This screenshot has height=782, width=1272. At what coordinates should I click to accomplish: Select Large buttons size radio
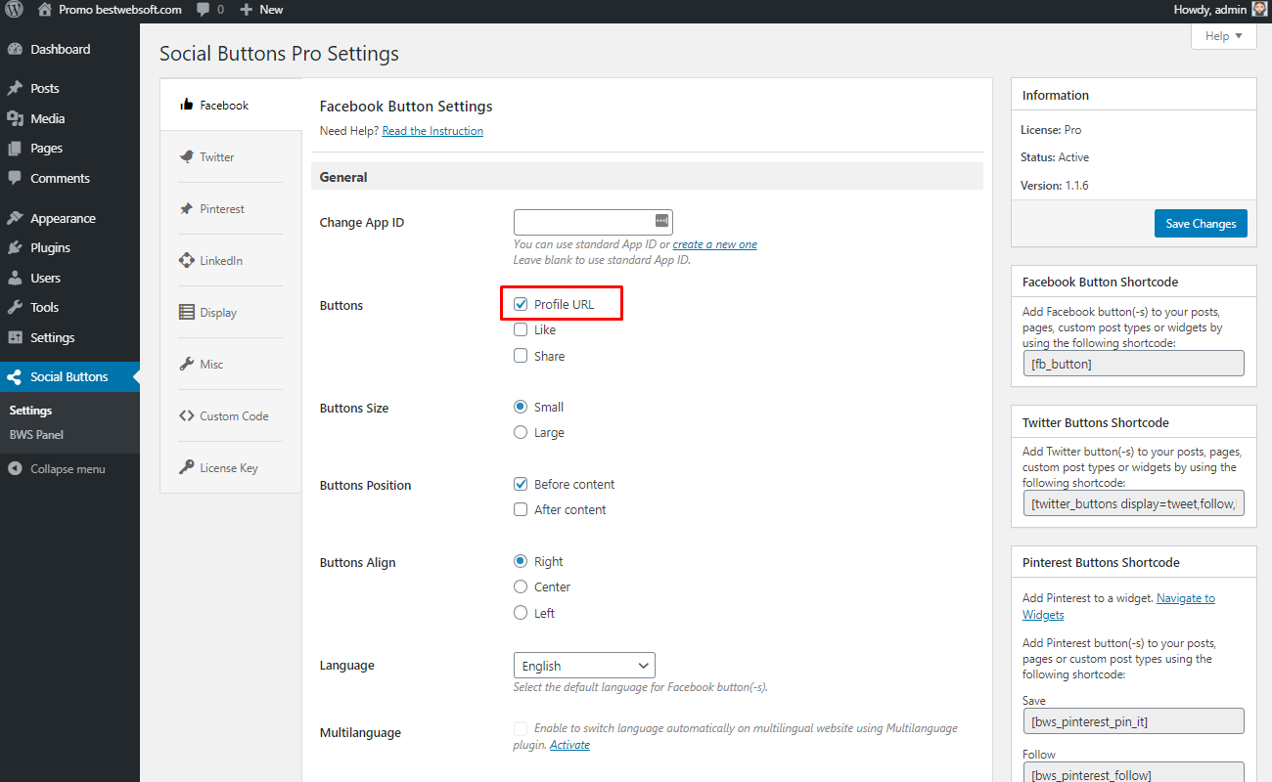521,432
